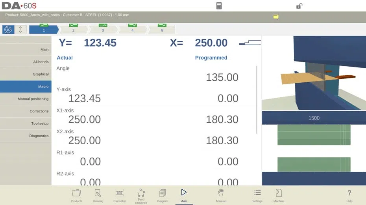Click programmed X1-axis value 180.30
This screenshot has width=366, height=205.
pyautogui.click(x=222, y=120)
